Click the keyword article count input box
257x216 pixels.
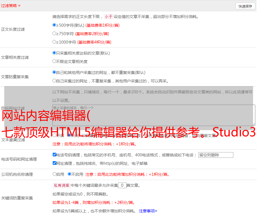click(x=122, y=185)
